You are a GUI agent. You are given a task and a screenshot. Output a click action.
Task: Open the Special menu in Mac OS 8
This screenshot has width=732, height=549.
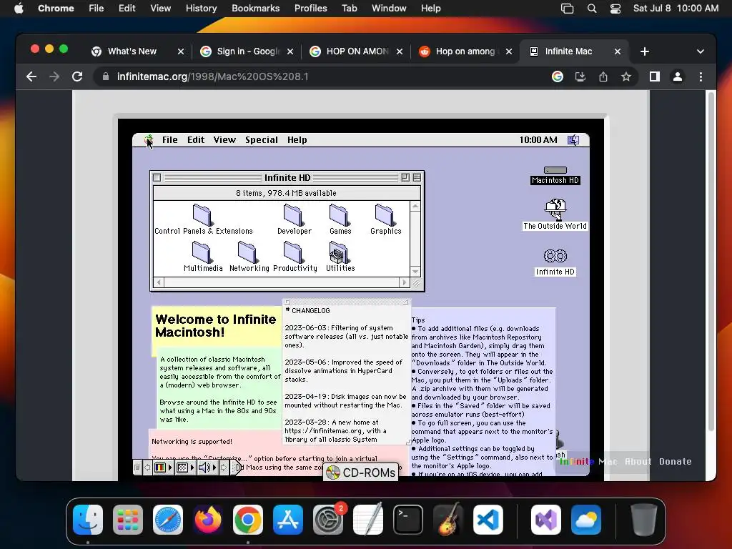coord(262,139)
